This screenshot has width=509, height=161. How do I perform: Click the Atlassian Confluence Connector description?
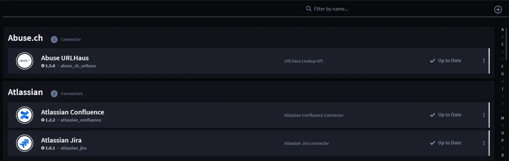tap(314, 115)
